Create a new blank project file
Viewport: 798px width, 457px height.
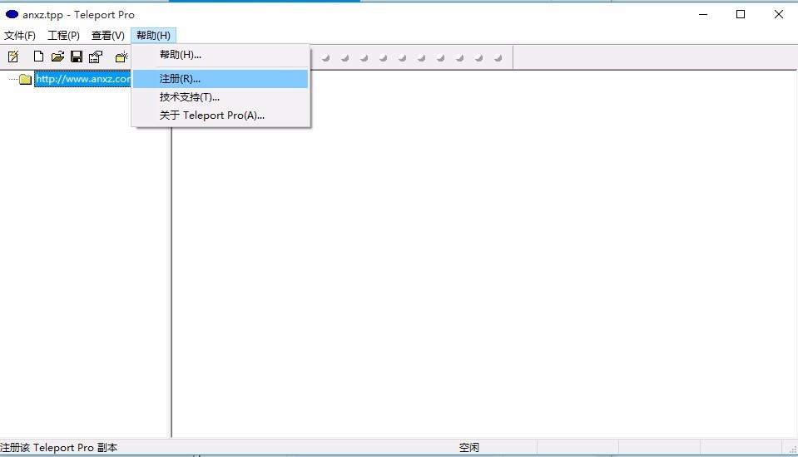point(38,57)
